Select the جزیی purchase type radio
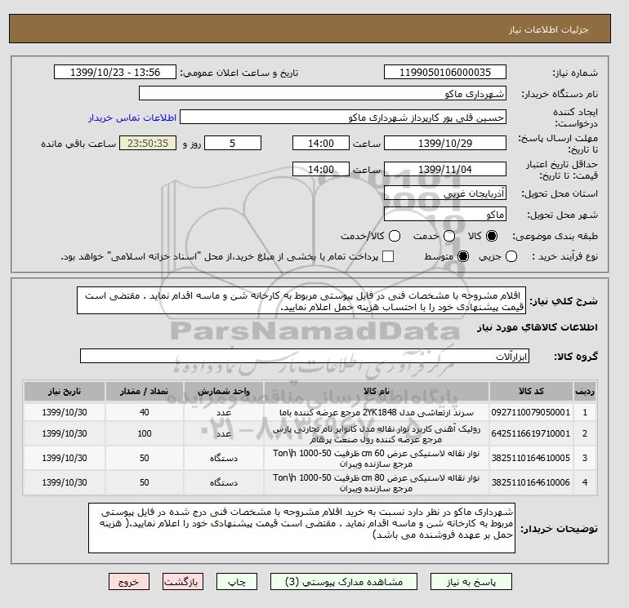 click(x=511, y=256)
